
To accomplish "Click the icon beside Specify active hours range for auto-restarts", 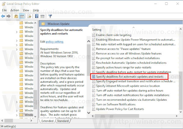I will pyautogui.click(x=94, y=67).
